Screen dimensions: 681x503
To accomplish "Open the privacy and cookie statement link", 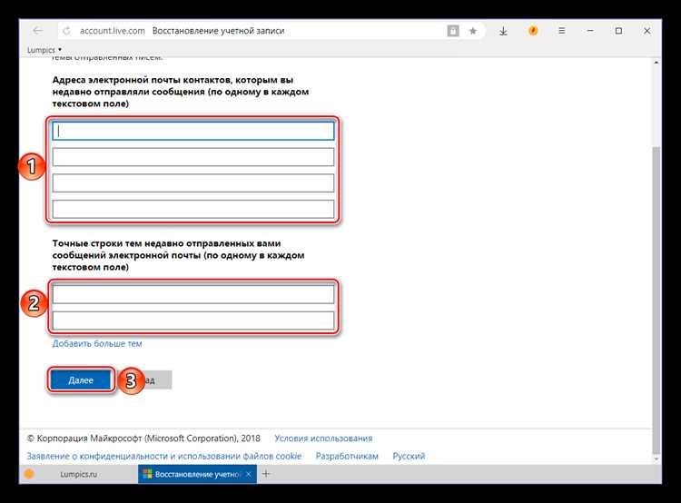I will pos(164,456).
